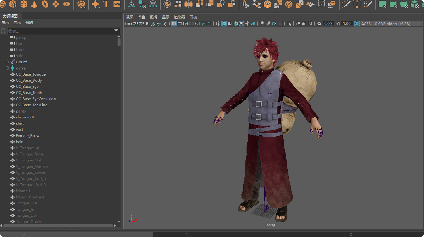Toggle wireframe display mode
Screen dimensions: 424x237
218,24
